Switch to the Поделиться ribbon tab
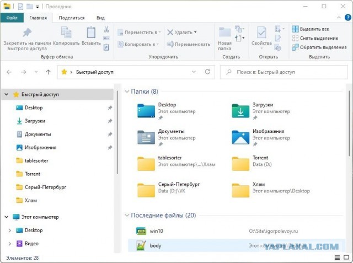 pyautogui.click(x=72, y=18)
